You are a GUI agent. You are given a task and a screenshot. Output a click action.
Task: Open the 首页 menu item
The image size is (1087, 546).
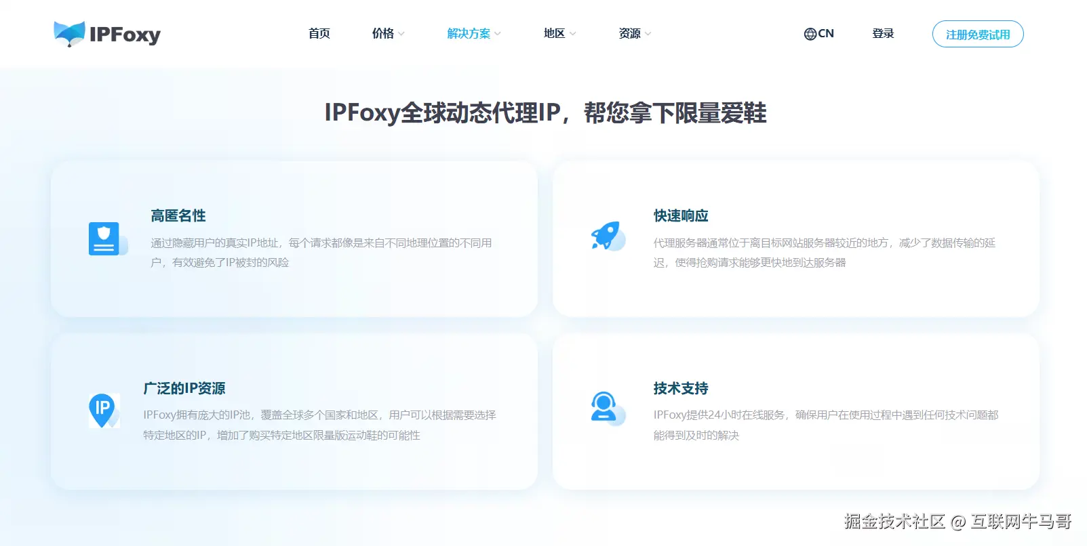coord(319,34)
